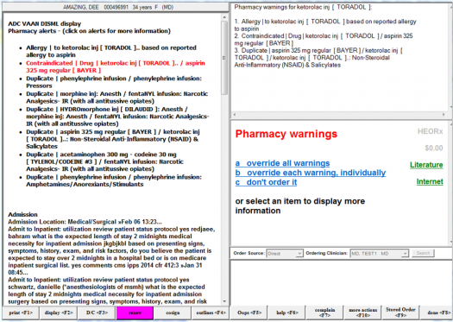Image resolution: width=453 pixels, height=322 pixels.
Task: Click the cosign button
Action: (173, 313)
